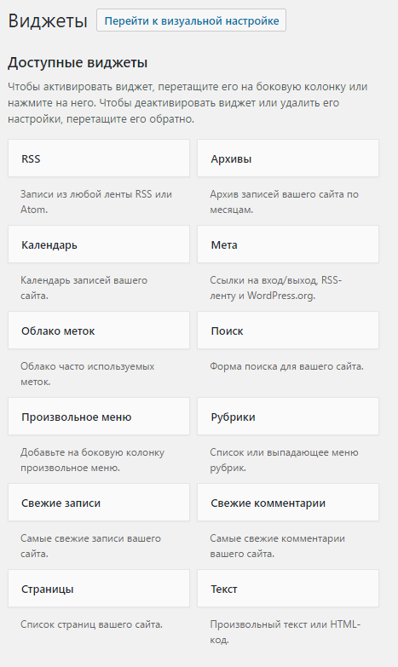Select the Текст widget
The width and height of the screenshot is (398, 667).
(x=288, y=589)
